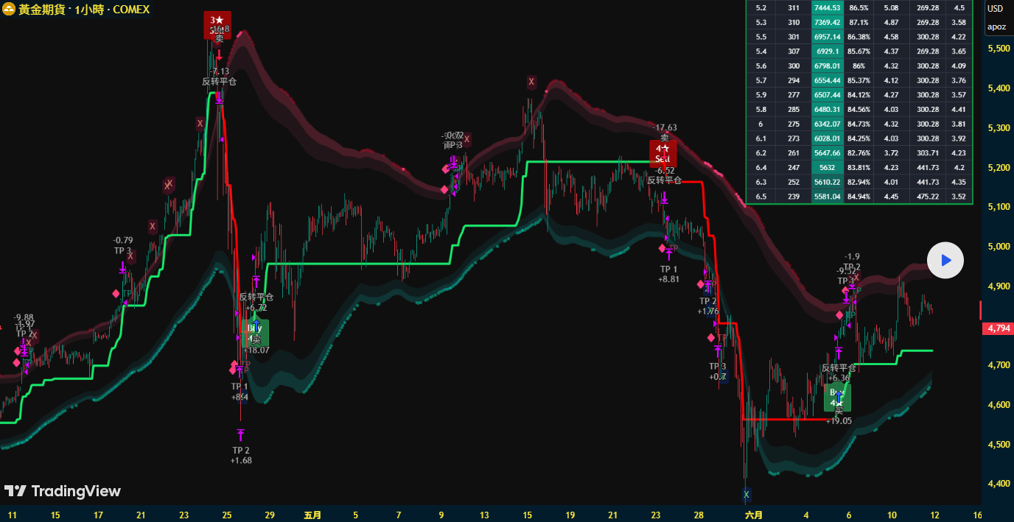
Task: Select the TP 2 +1.68 label
Action: tap(241, 455)
